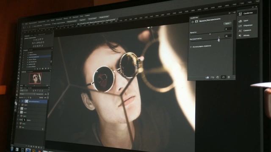Viewport: 271px width, 152px height.
Task: Click the view previous state icon
Action: coord(213,78)
